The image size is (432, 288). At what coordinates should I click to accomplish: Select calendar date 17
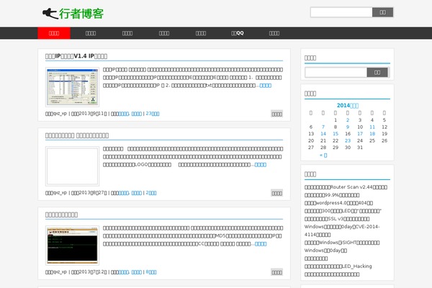click(360, 134)
